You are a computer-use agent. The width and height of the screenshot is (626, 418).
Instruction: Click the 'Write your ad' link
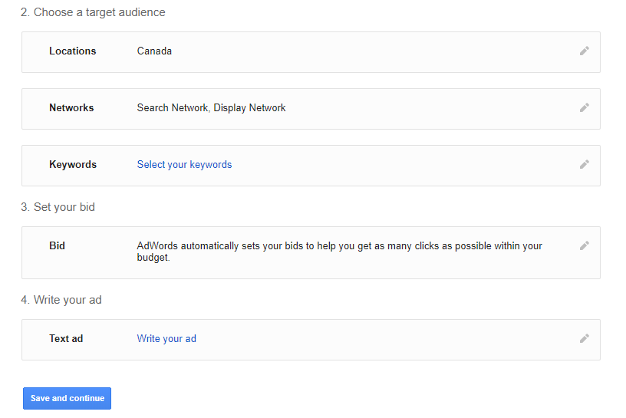(166, 338)
